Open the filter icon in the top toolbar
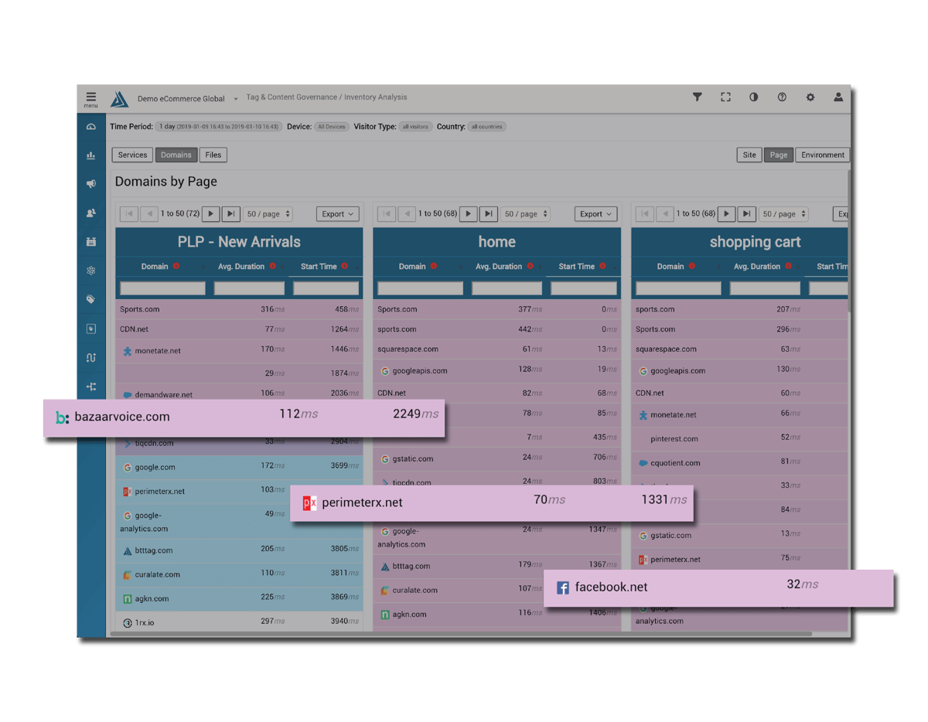 698,97
